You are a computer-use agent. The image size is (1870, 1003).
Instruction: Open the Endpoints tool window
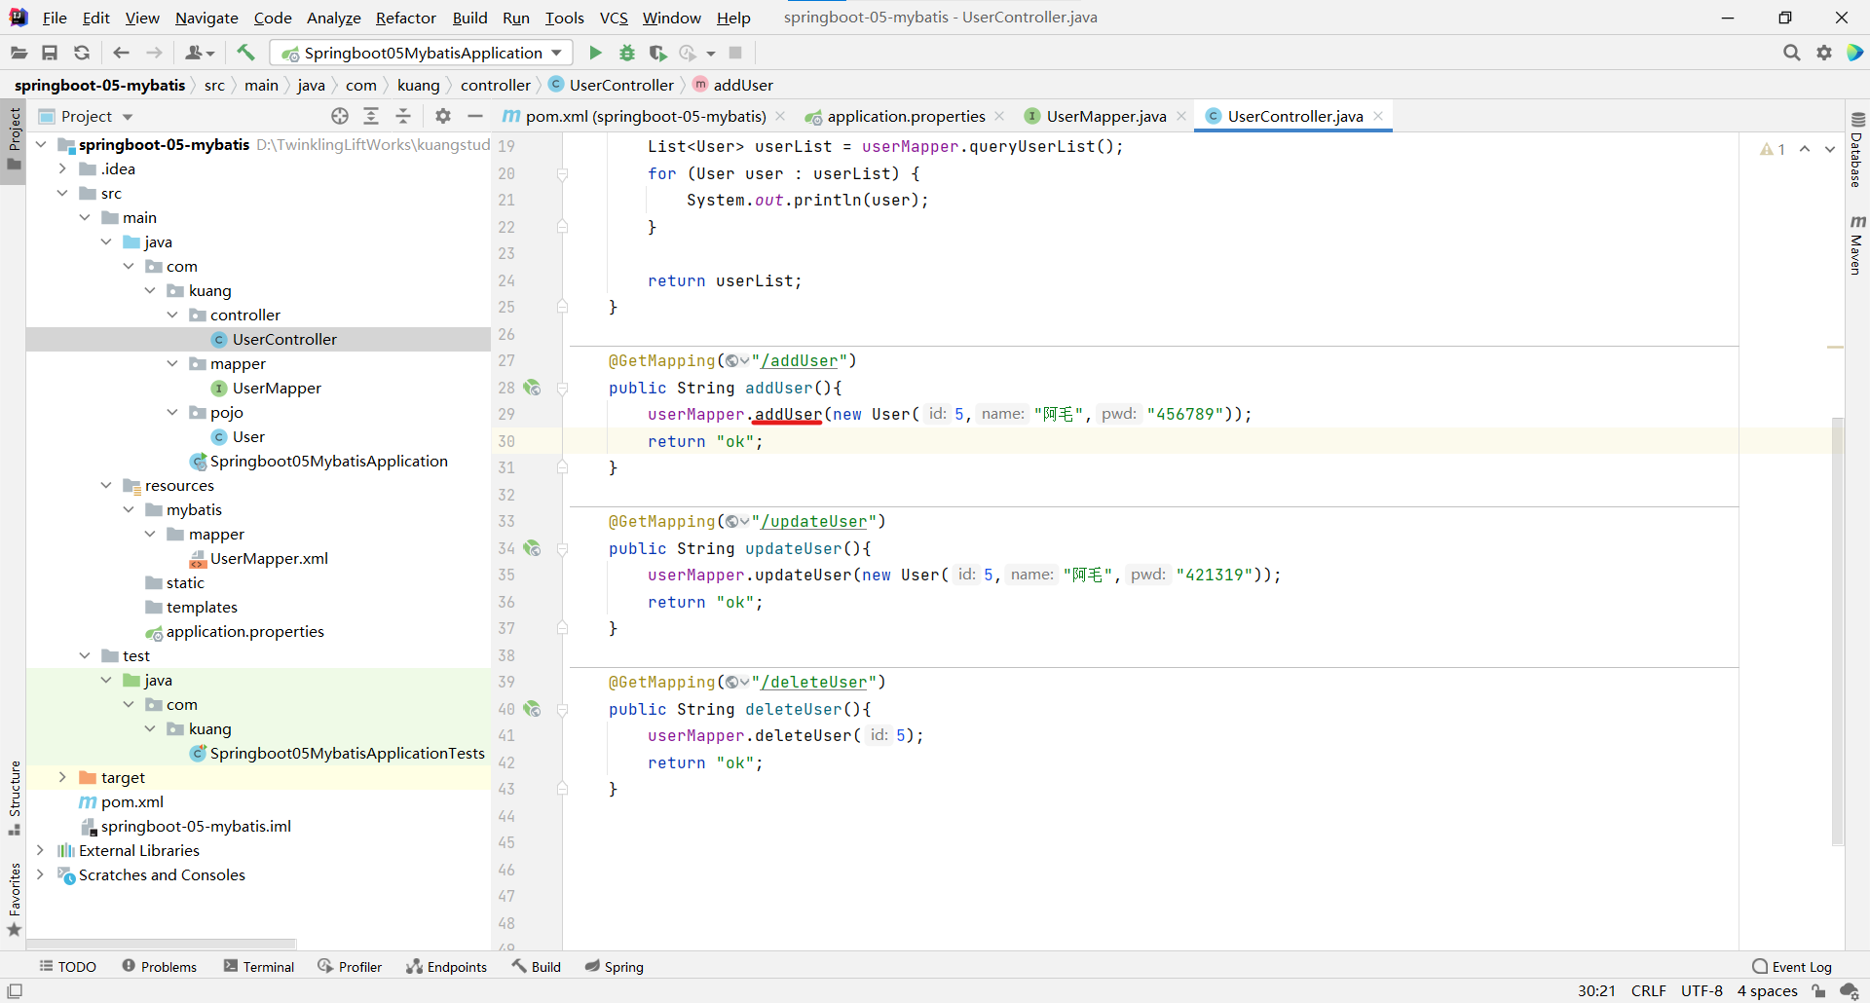(447, 966)
